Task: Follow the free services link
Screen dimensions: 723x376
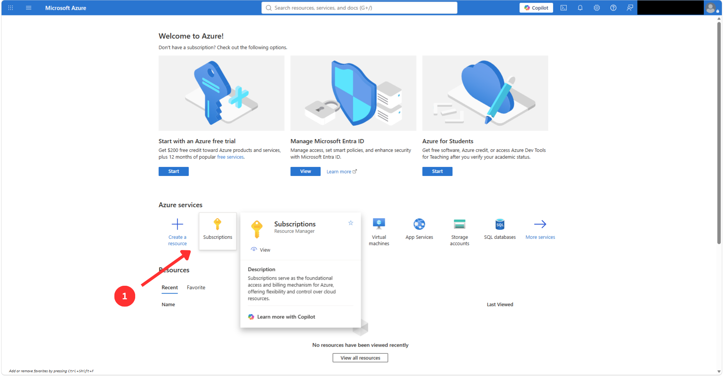Action: click(x=230, y=157)
